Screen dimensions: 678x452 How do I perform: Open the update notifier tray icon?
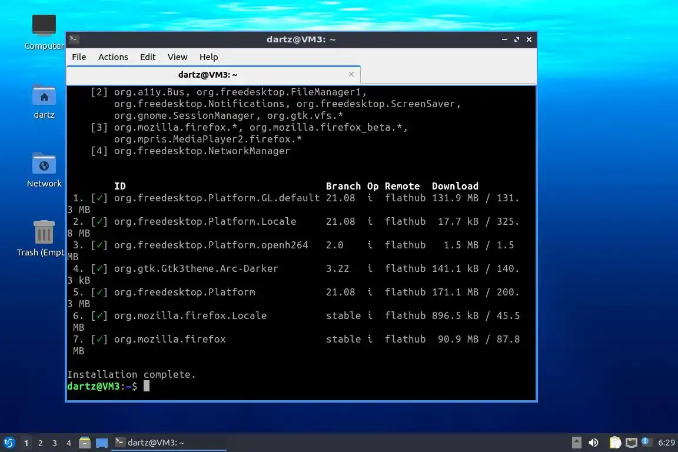[646, 442]
